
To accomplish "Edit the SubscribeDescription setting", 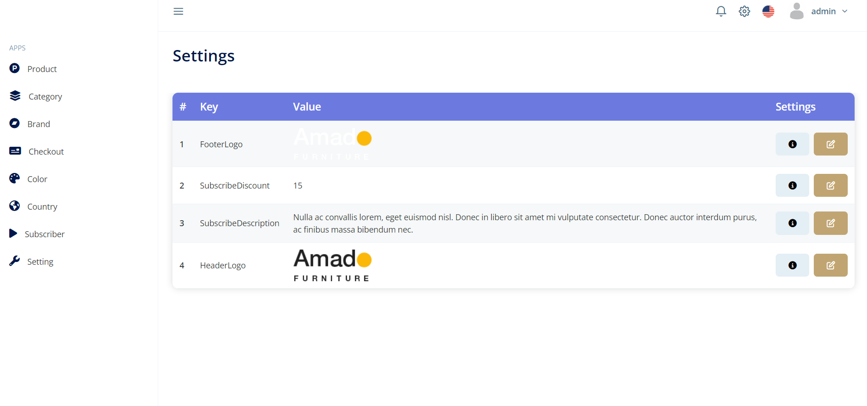I will click(830, 223).
